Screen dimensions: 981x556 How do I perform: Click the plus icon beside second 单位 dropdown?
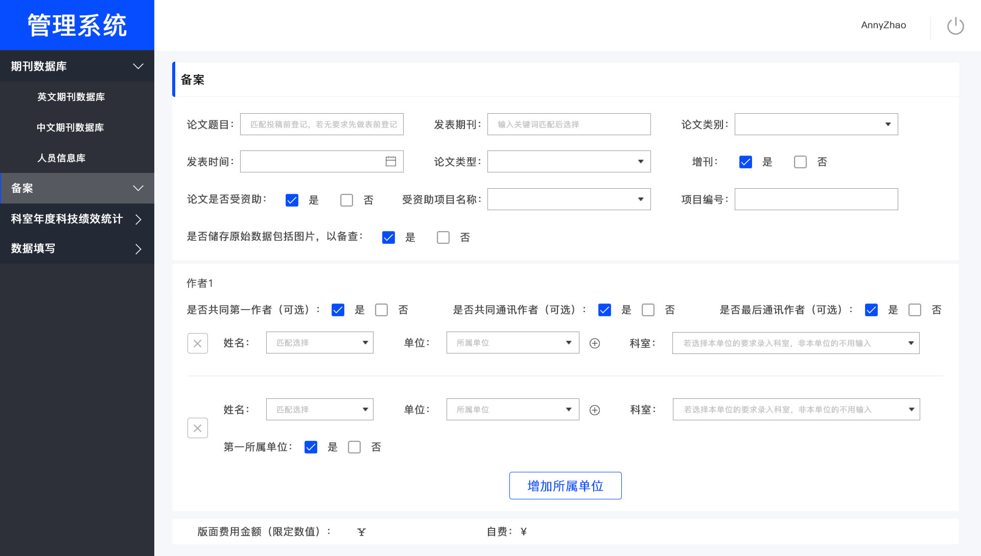coord(595,410)
